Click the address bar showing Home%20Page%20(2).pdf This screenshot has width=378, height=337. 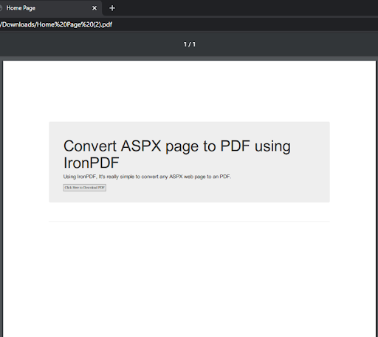pos(189,24)
